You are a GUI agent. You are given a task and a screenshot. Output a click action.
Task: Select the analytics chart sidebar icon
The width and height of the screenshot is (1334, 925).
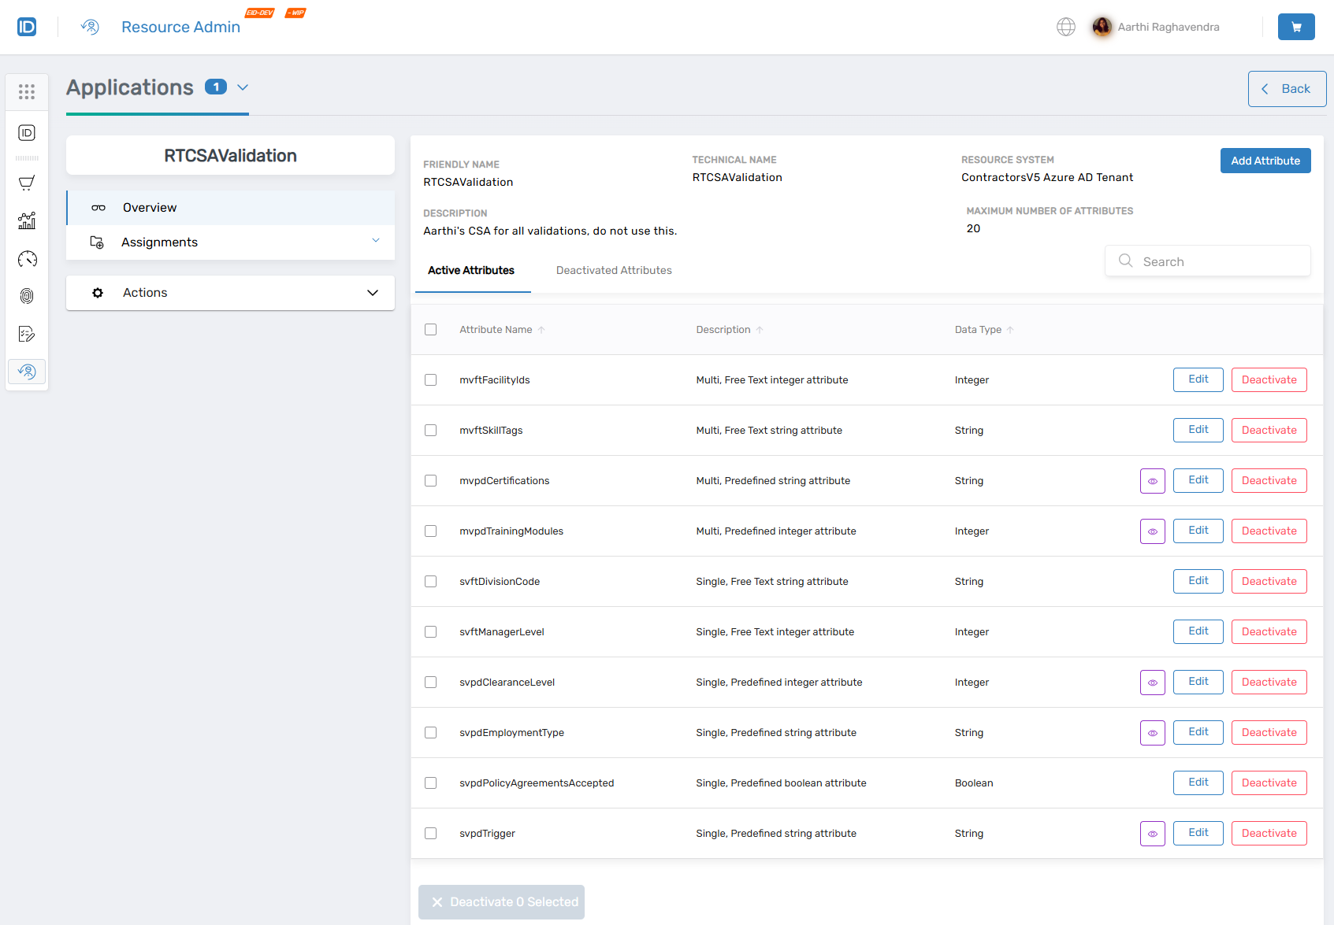(26, 220)
